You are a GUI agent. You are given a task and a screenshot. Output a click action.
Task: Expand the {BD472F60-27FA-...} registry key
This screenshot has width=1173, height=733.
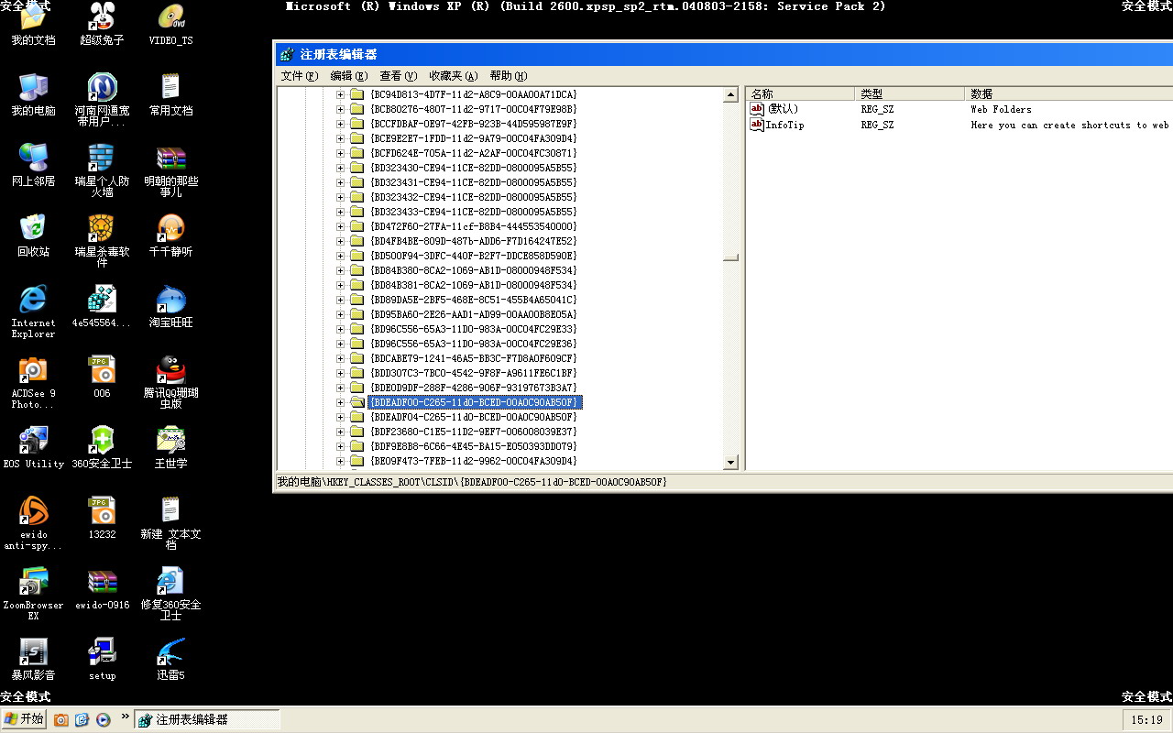point(341,226)
